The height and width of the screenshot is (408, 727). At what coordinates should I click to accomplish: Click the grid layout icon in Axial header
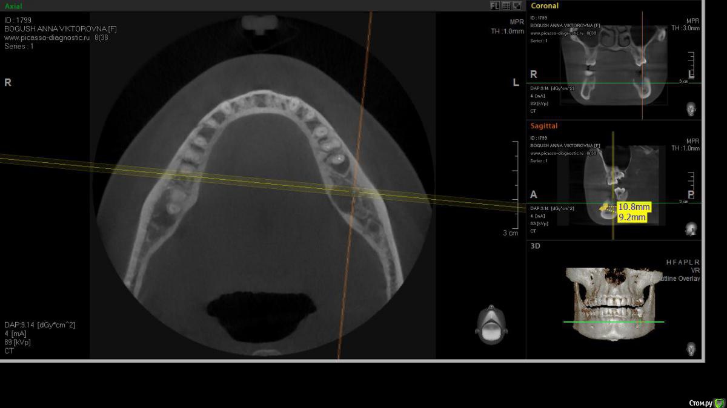point(506,5)
